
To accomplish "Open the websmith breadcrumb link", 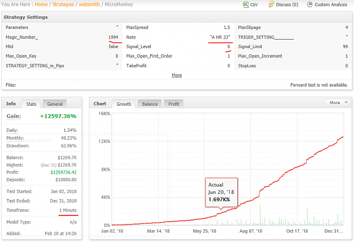I will [x=89, y=5].
